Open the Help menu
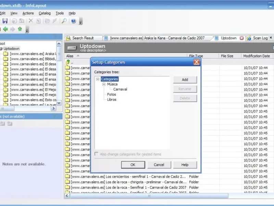Image resolution: width=274 pixels, height=206 pixels. tap(72, 13)
